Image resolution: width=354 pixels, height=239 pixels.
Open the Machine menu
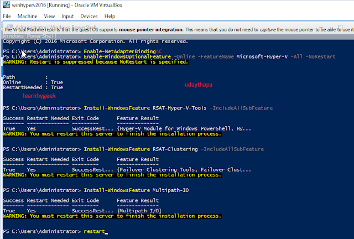click(x=27, y=16)
